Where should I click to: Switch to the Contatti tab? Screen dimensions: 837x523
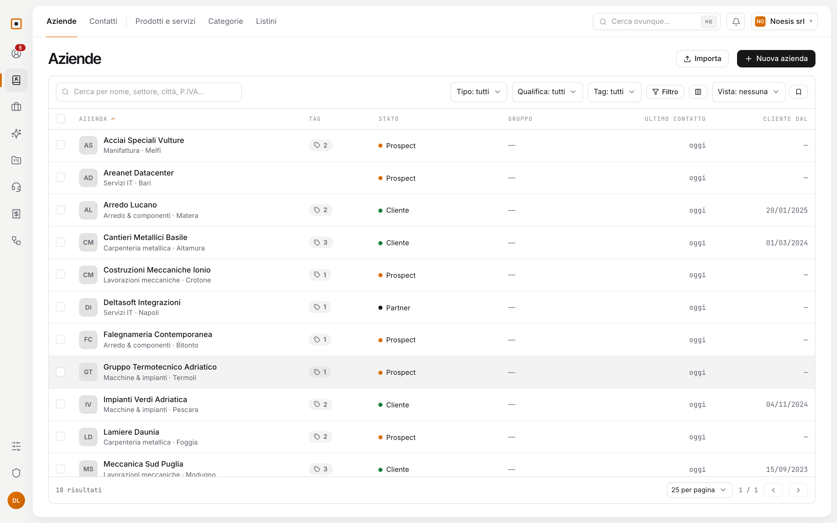(x=103, y=22)
